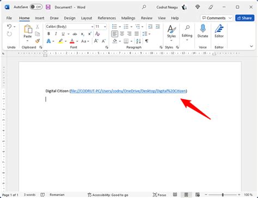Select Justify alignment button

[137, 34]
